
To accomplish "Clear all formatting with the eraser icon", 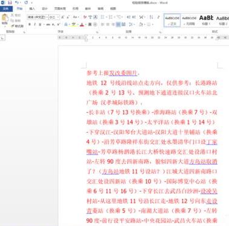I will pos(85,18).
